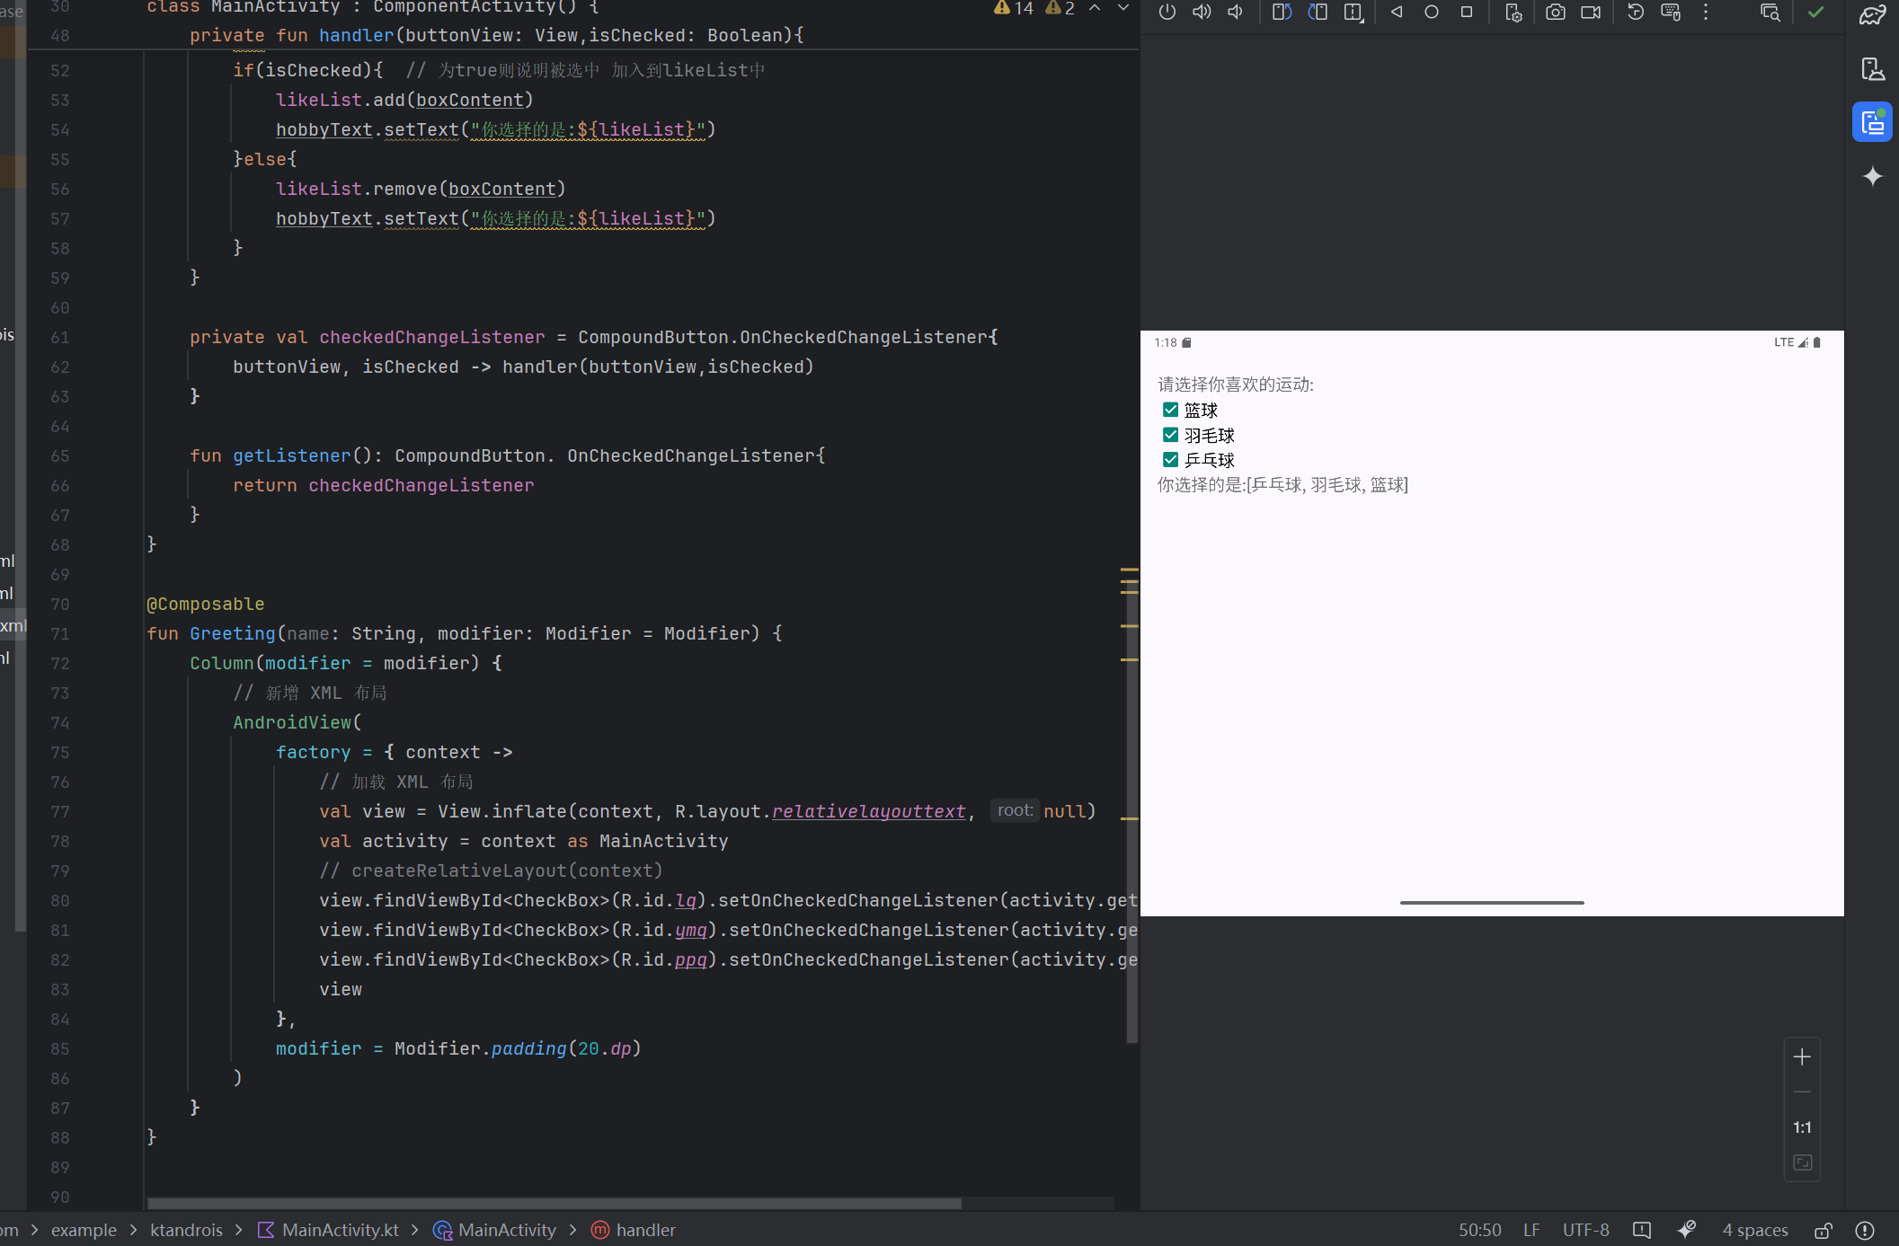The height and width of the screenshot is (1246, 1899).
Task: Zoom out the emulator with minus button
Action: point(1802,1092)
